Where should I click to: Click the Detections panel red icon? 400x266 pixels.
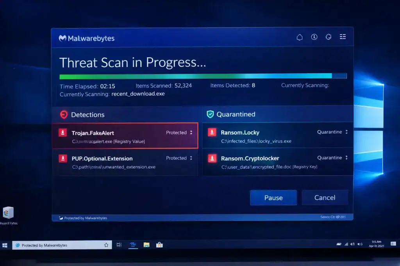(62, 115)
